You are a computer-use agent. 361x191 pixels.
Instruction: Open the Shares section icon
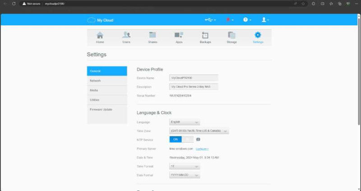153,35
